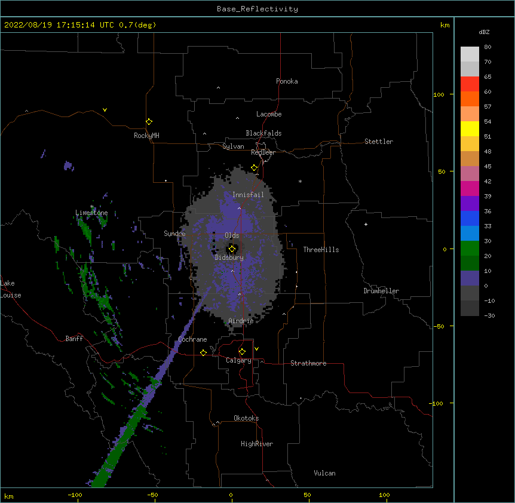The image size is (515, 503).
Task: Select the RockyMH label
Action: 146,136
